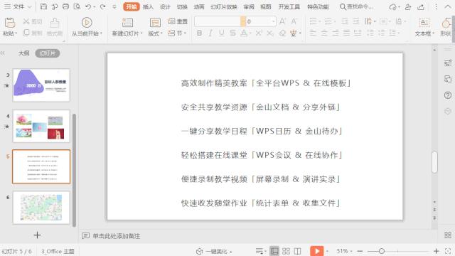The image size is (455, 256).
Task: Toggle subscript formatting
Action: pyautogui.click(x=270, y=33)
